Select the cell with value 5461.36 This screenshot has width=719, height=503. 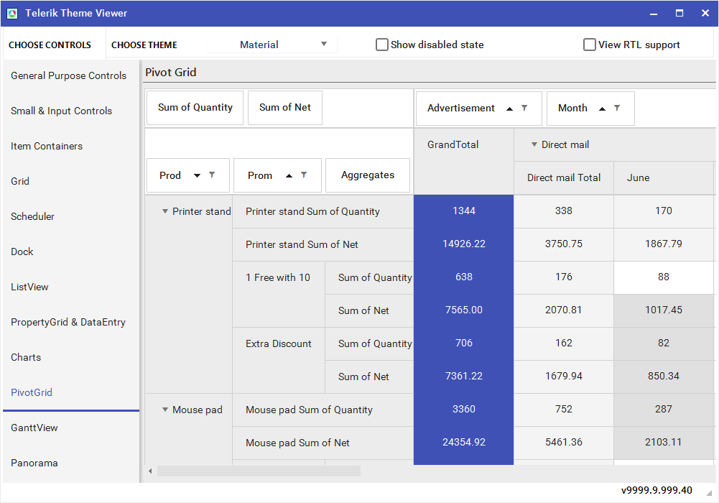tap(564, 442)
